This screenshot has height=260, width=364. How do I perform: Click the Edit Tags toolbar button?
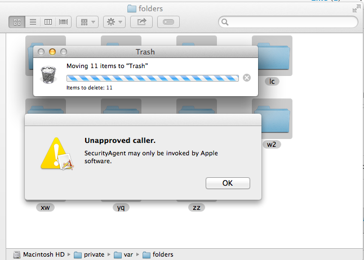168,22
